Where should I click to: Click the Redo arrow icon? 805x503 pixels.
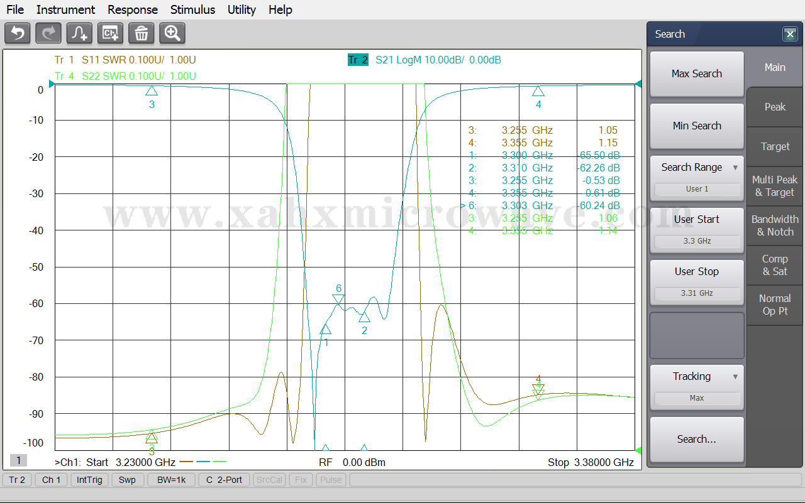coord(48,33)
